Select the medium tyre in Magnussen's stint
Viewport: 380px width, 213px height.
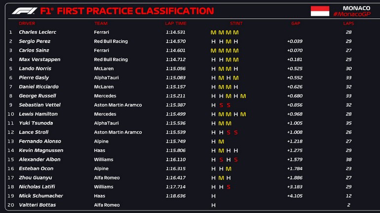coord(221,151)
